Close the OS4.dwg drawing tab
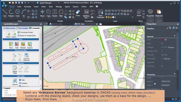181x102 pixels. [x=97, y=24]
